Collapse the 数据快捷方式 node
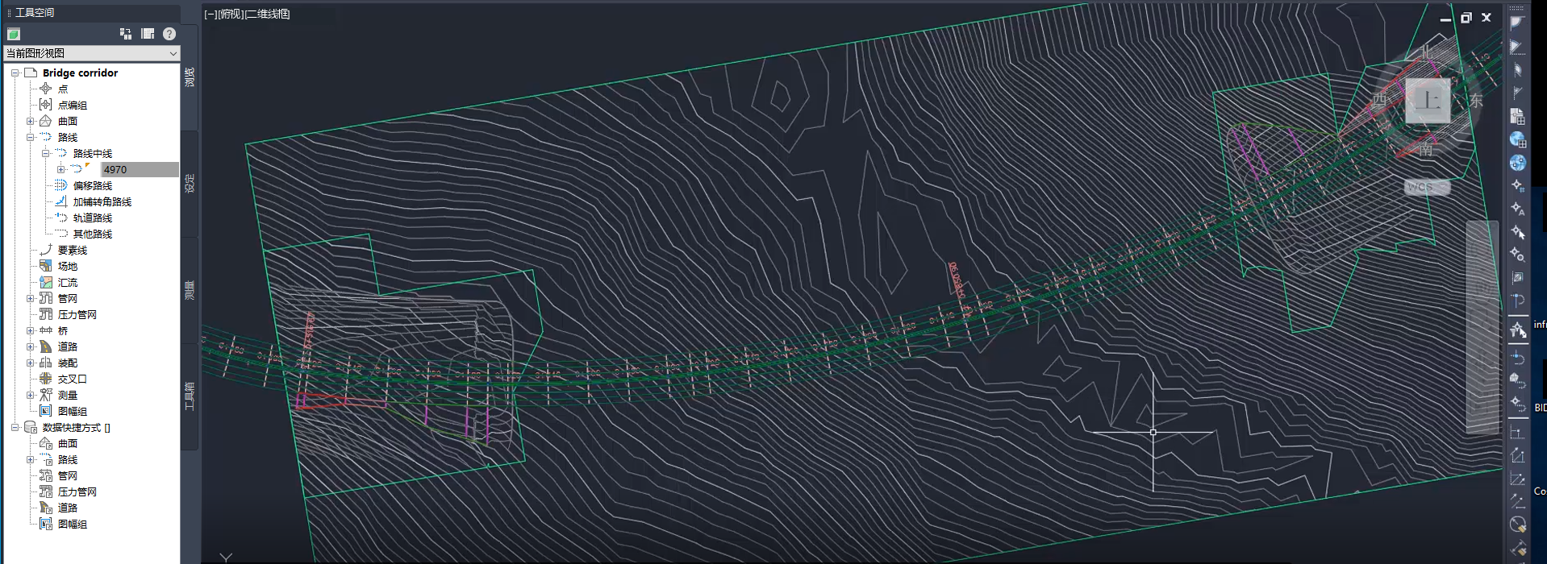 15,427
